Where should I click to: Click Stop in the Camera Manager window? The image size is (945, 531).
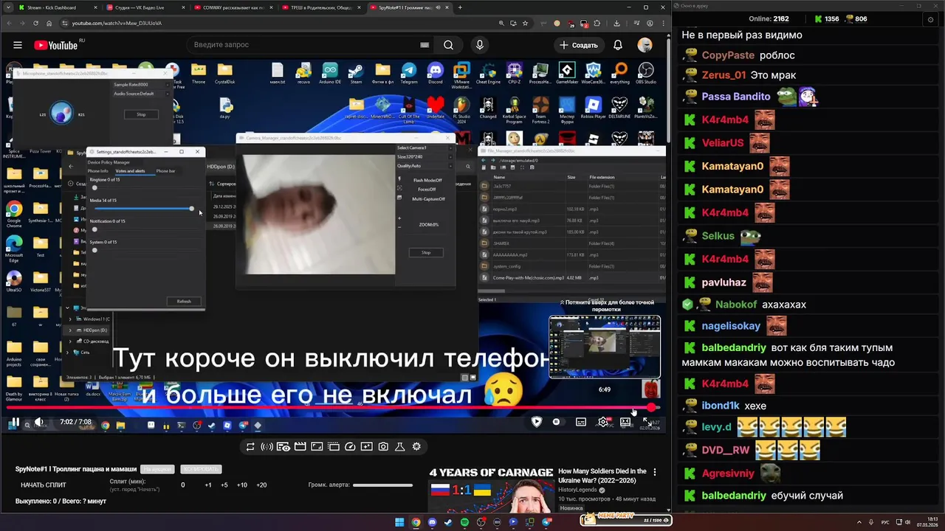[426, 252]
